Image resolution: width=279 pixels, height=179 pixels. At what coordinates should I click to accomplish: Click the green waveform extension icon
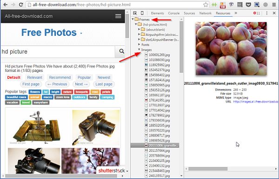(214, 5)
